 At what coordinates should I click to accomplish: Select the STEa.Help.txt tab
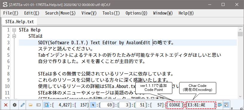19,22
